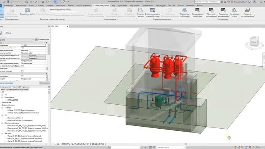Close the {3D} view tab
Image resolution: width=265 pixels, height=149 pixels.
(67, 26)
